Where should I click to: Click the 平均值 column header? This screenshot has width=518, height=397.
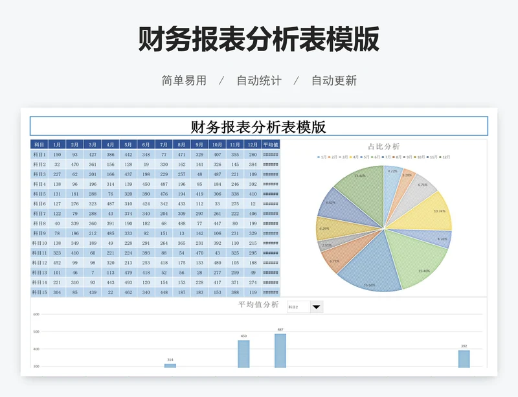point(271,144)
